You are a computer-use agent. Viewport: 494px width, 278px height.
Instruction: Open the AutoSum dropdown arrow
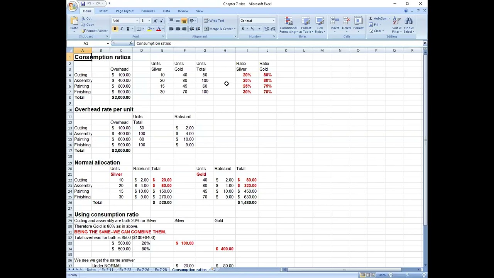(x=389, y=19)
